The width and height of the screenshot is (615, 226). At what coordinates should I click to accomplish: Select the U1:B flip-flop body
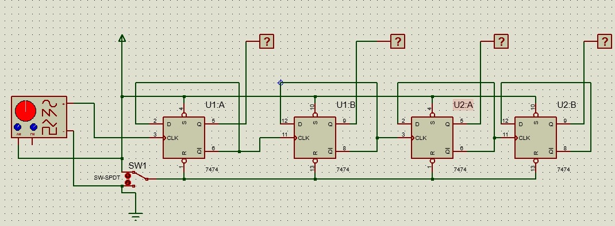(x=315, y=138)
